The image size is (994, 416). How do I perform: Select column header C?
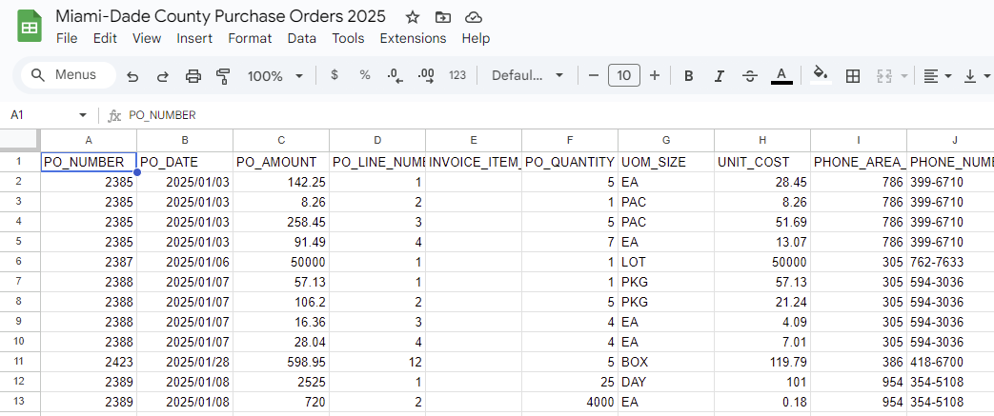click(x=281, y=140)
